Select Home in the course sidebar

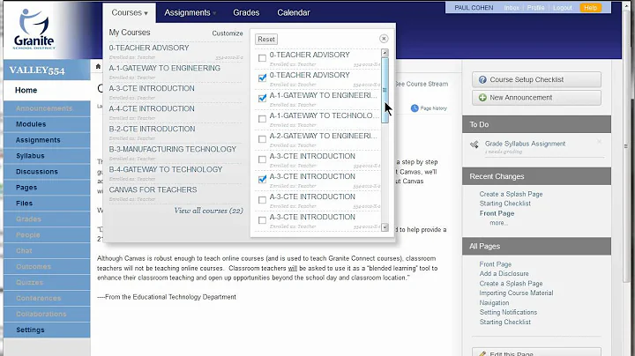pyautogui.click(x=47, y=90)
